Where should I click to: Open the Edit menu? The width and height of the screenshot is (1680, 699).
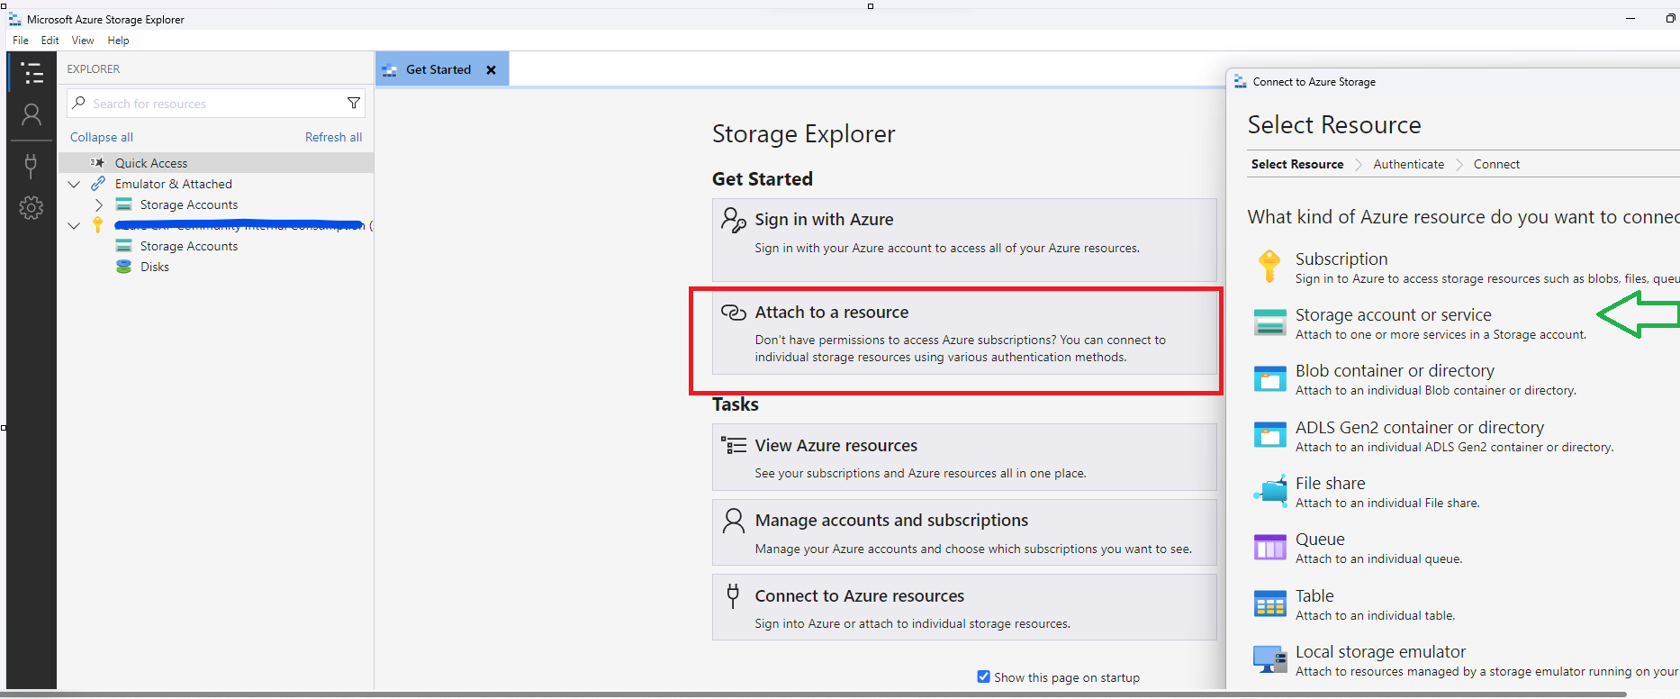pyautogui.click(x=50, y=41)
